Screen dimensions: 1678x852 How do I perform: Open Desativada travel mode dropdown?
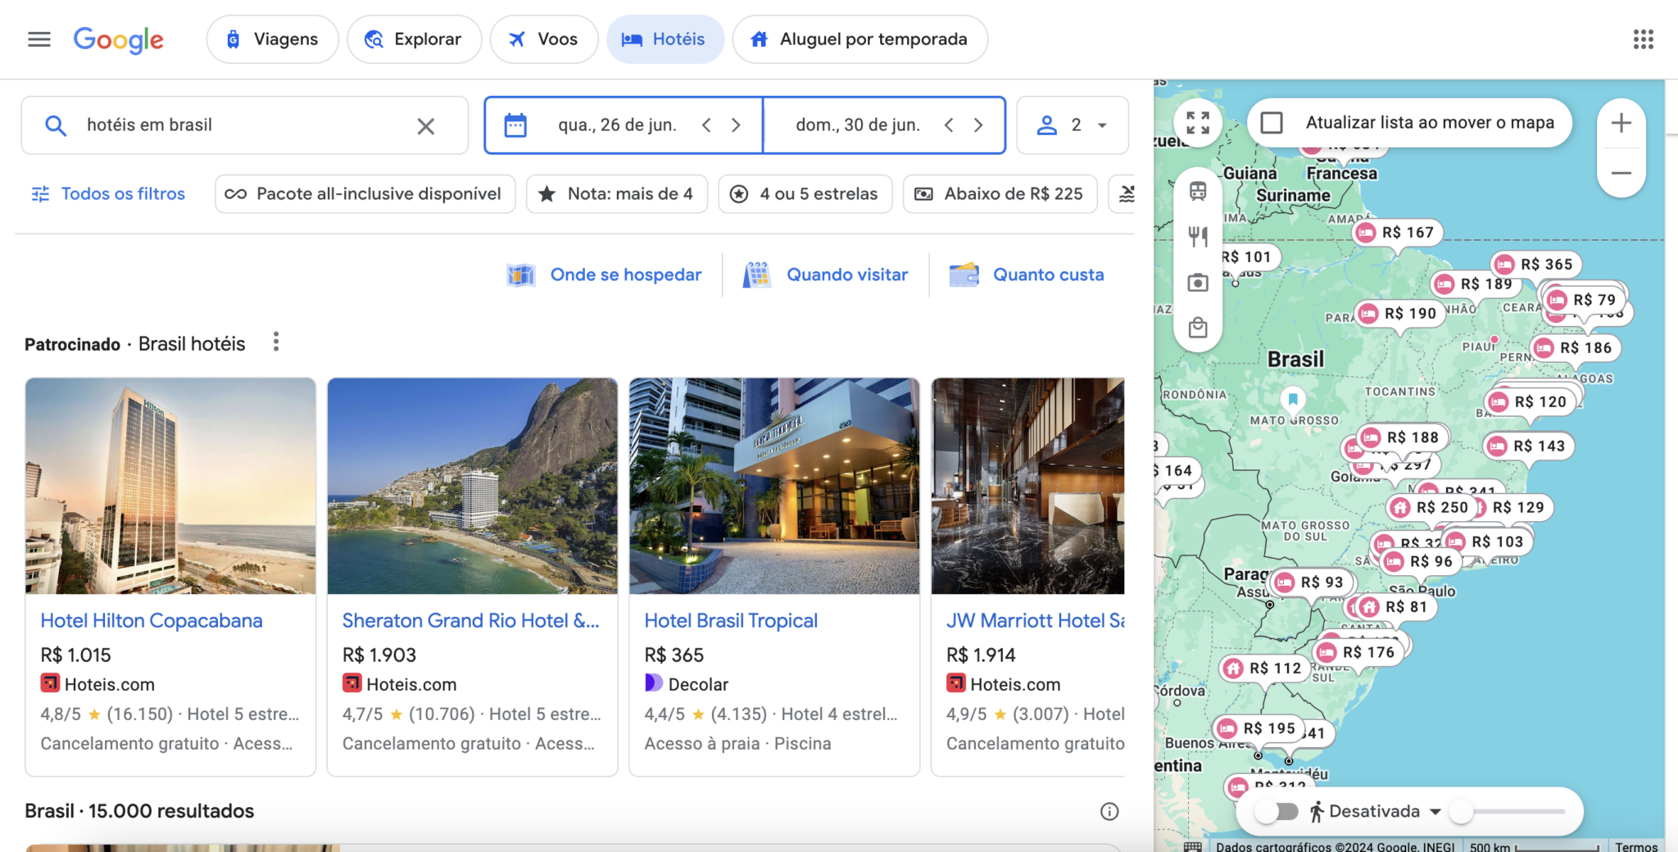pos(1375,812)
